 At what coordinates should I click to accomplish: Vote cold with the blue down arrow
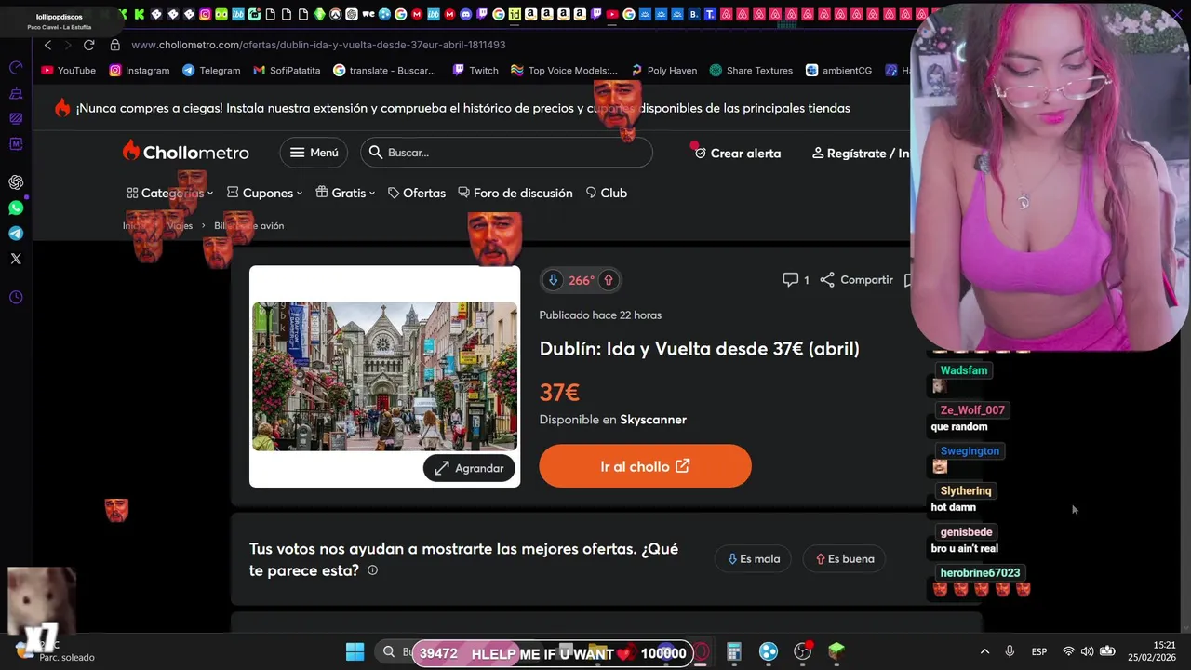point(554,280)
